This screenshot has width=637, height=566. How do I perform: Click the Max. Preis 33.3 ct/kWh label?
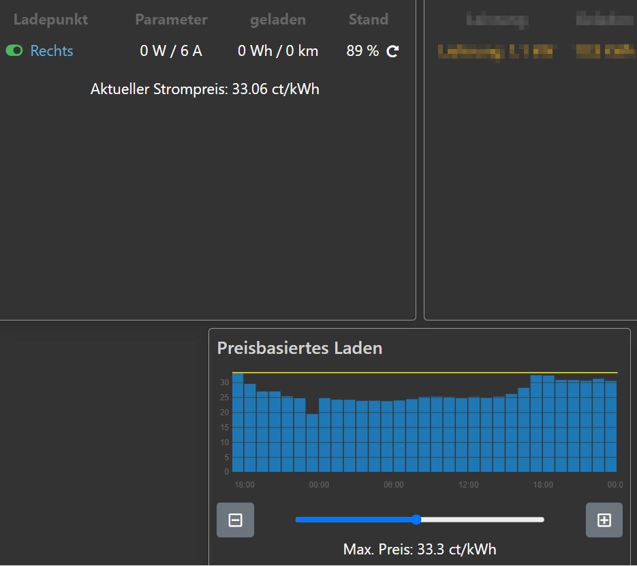click(x=420, y=549)
